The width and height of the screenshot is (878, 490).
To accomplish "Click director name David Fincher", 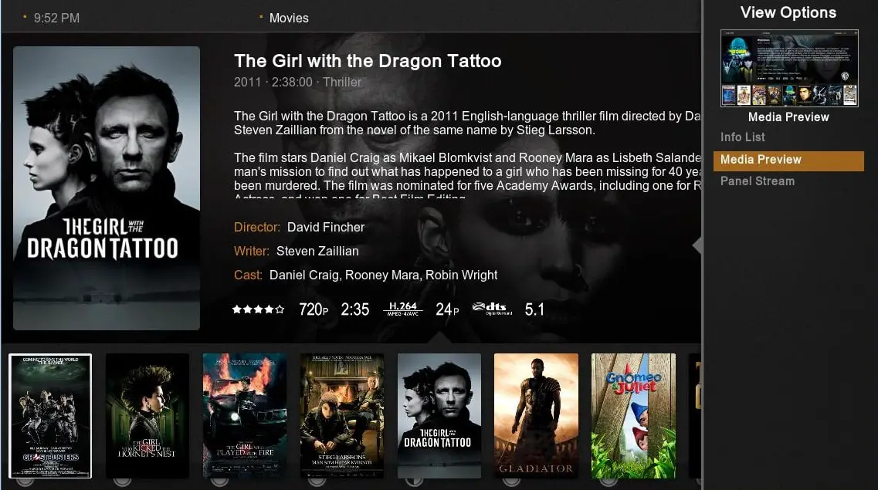I will 326,227.
